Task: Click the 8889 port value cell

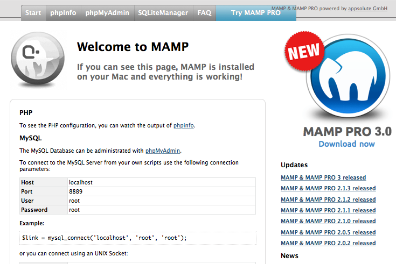Action: [x=162, y=191]
